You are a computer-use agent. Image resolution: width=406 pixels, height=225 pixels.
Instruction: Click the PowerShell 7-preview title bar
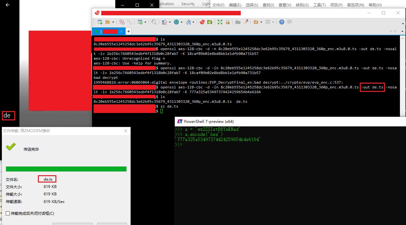(290, 121)
